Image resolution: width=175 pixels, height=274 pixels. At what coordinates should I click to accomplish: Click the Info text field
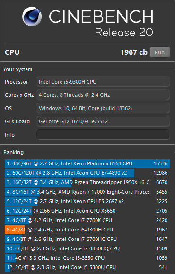[x=103, y=135]
